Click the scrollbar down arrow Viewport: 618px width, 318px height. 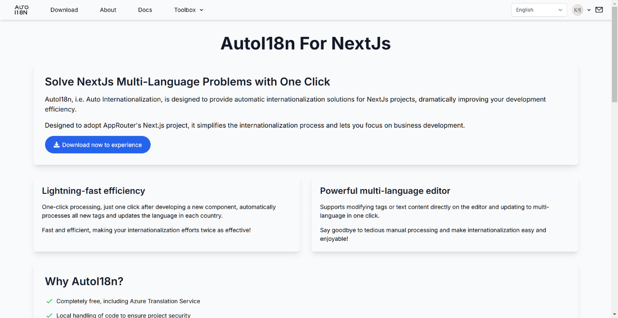click(614, 315)
